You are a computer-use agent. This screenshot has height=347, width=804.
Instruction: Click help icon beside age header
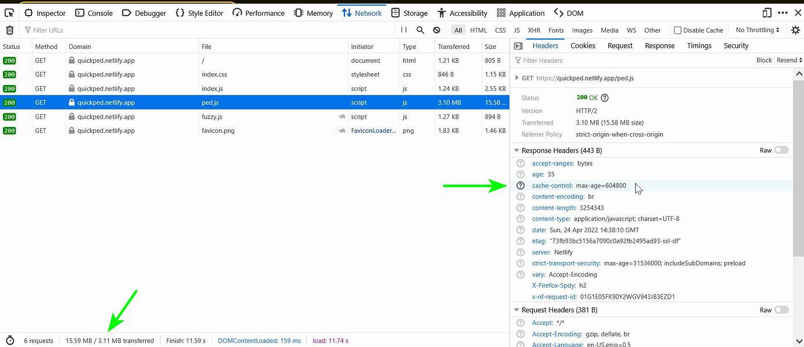pos(520,175)
